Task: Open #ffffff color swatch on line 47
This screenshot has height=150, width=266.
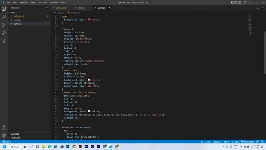Action: point(89,111)
